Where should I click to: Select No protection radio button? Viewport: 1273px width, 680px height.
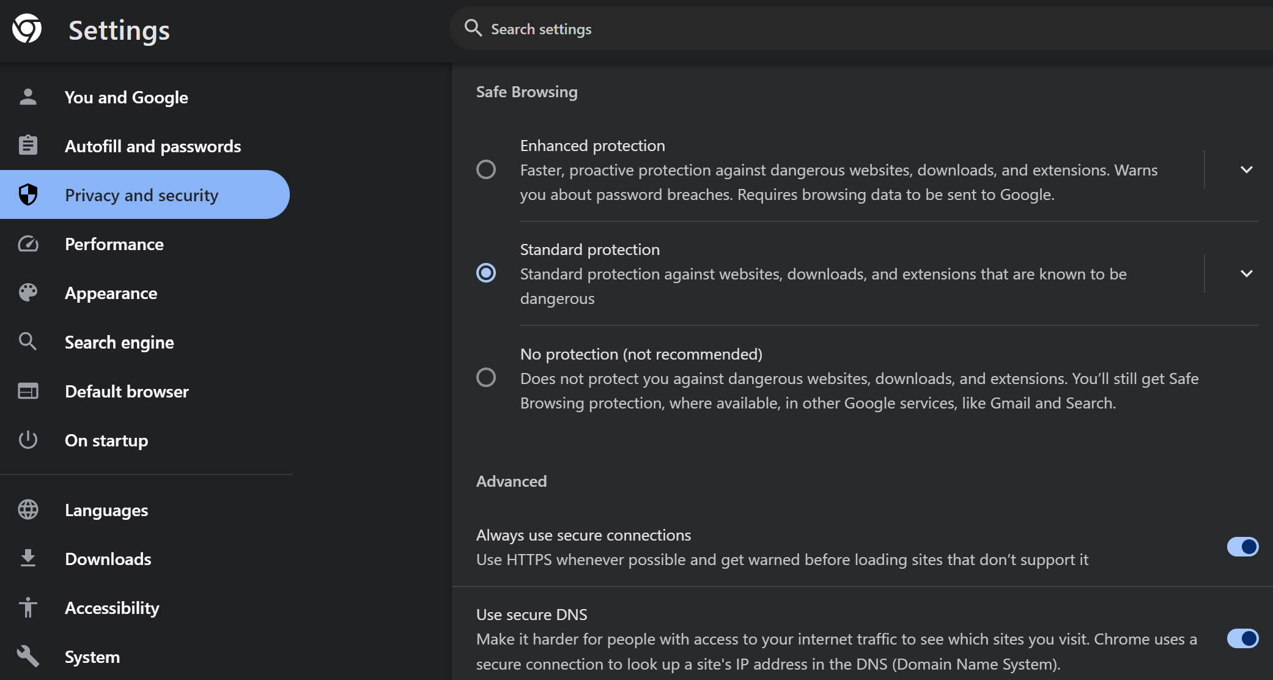point(486,377)
